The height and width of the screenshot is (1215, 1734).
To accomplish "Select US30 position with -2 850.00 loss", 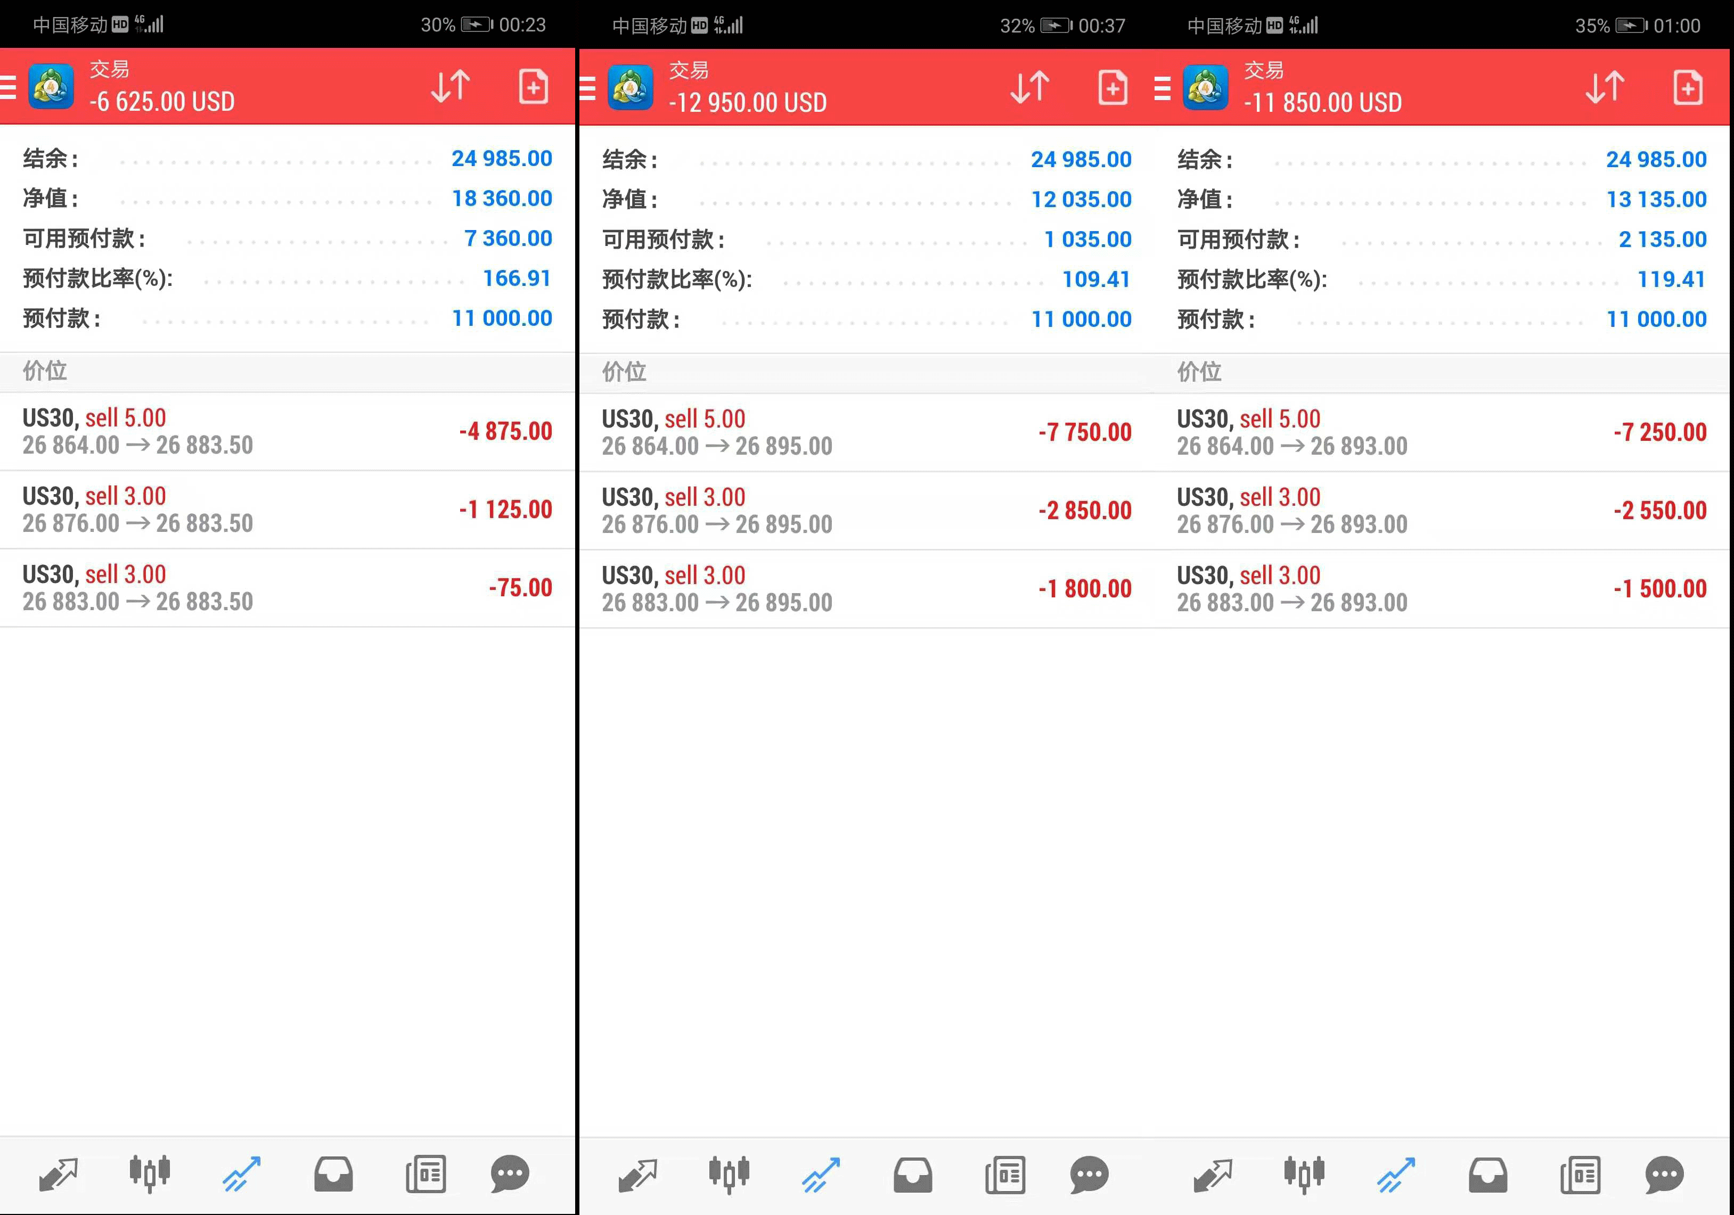I will [866, 511].
